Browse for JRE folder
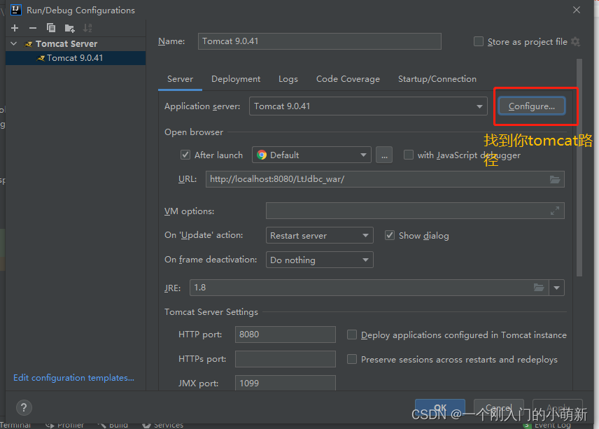 [539, 288]
